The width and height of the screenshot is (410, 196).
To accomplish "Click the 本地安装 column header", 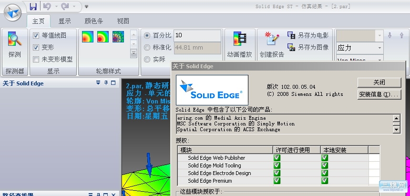I will [344, 150].
